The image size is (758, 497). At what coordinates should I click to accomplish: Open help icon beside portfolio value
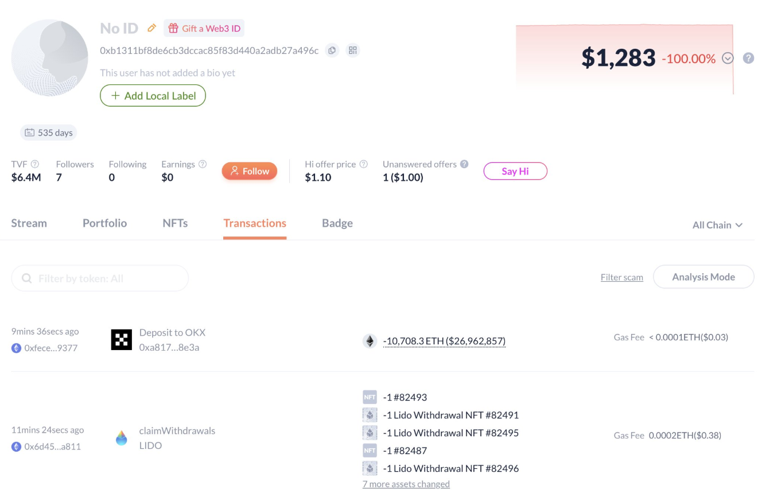[x=748, y=58]
